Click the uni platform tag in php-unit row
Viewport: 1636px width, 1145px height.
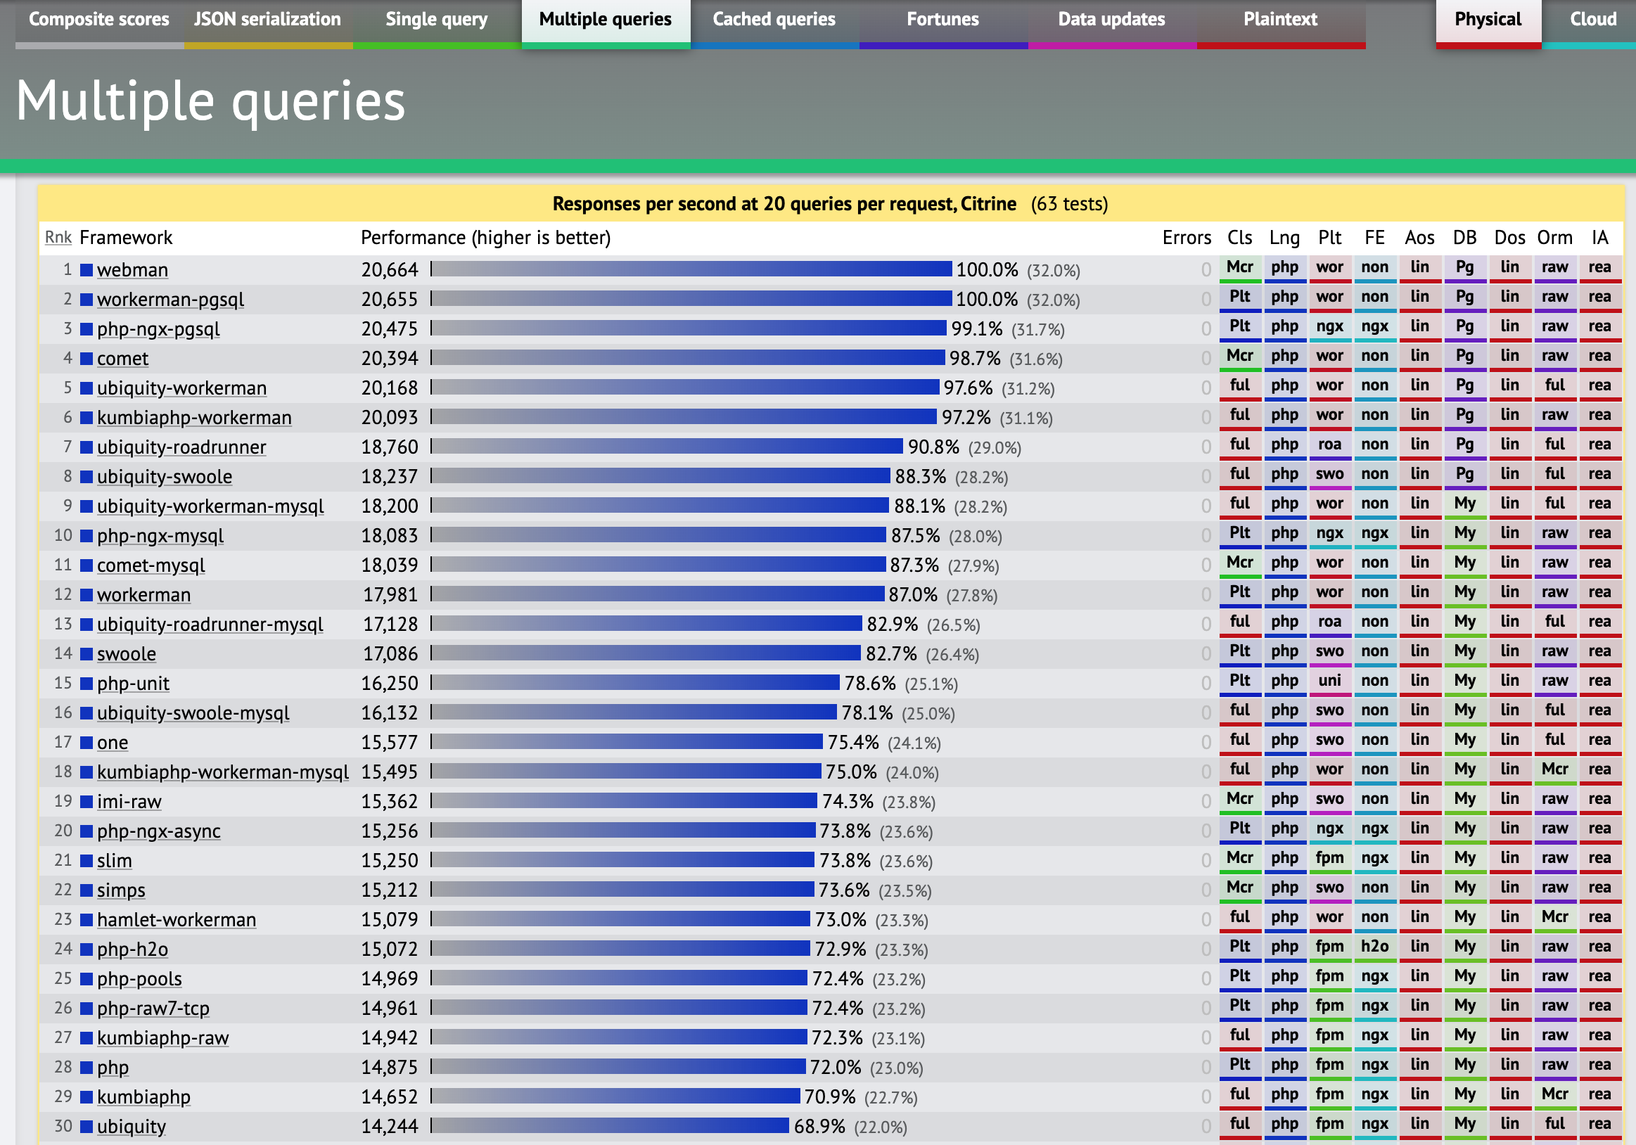pyautogui.click(x=1329, y=683)
